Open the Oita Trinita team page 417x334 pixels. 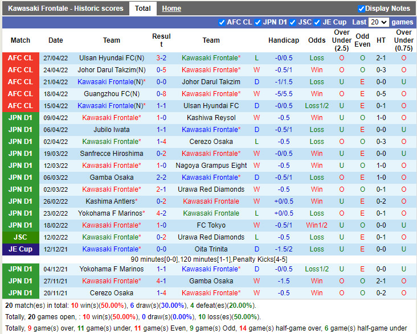[x=211, y=249]
